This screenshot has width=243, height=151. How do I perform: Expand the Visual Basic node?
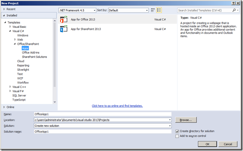click(x=10, y=27)
